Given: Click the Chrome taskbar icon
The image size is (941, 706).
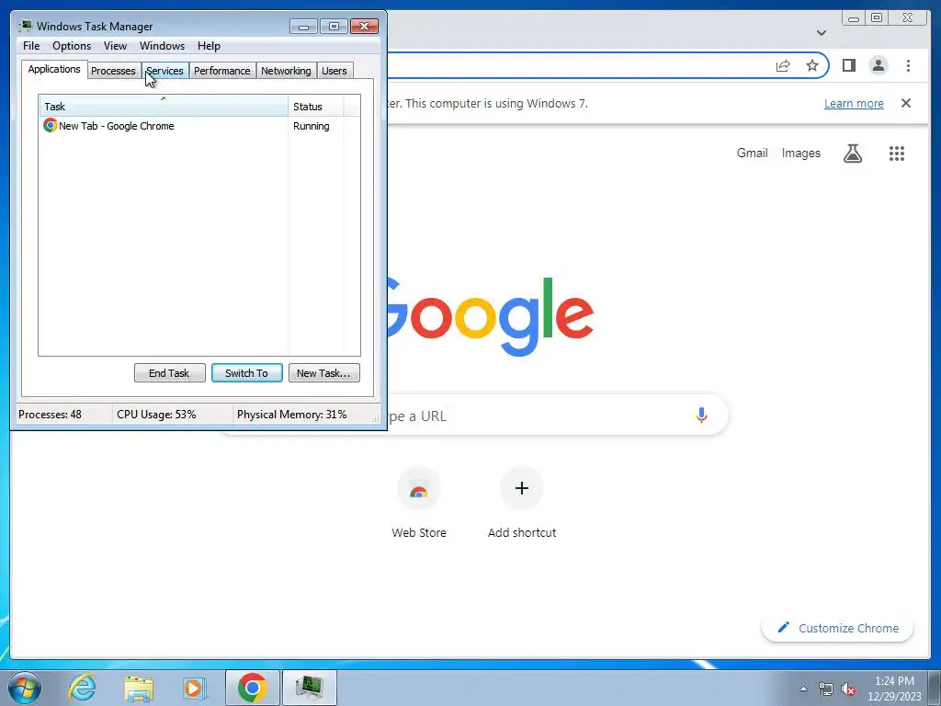Looking at the screenshot, I should click(252, 688).
